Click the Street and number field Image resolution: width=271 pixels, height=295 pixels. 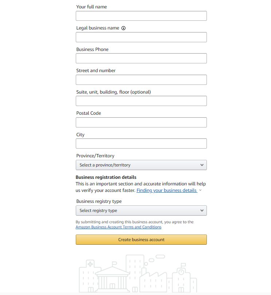(x=141, y=79)
